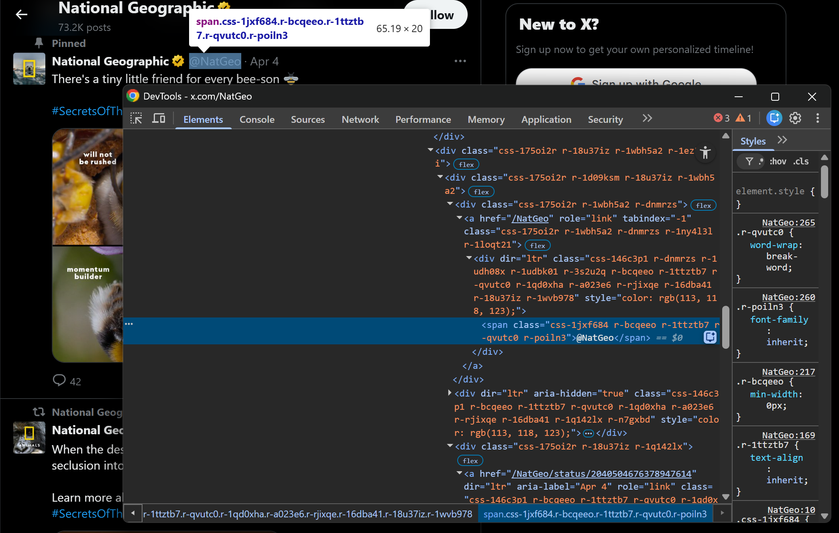
Task: Collapse the div with class r-dnmrzs
Action: tap(450, 204)
